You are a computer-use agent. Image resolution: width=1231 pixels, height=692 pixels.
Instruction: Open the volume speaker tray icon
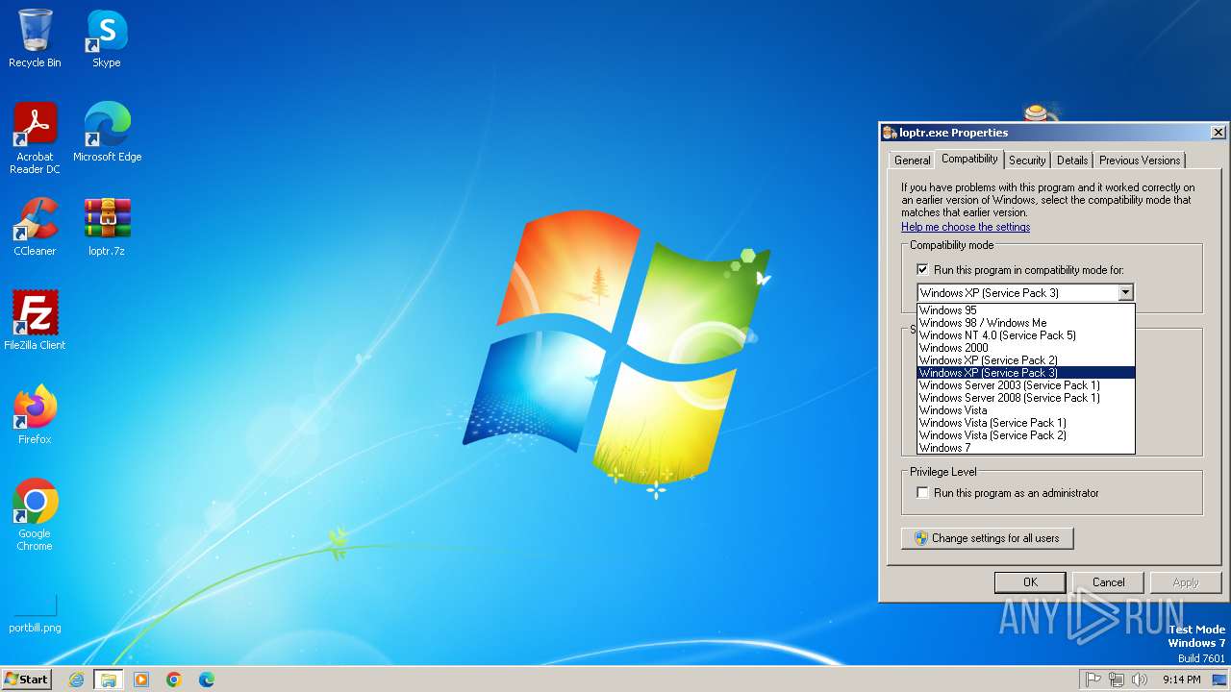[x=1140, y=680]
